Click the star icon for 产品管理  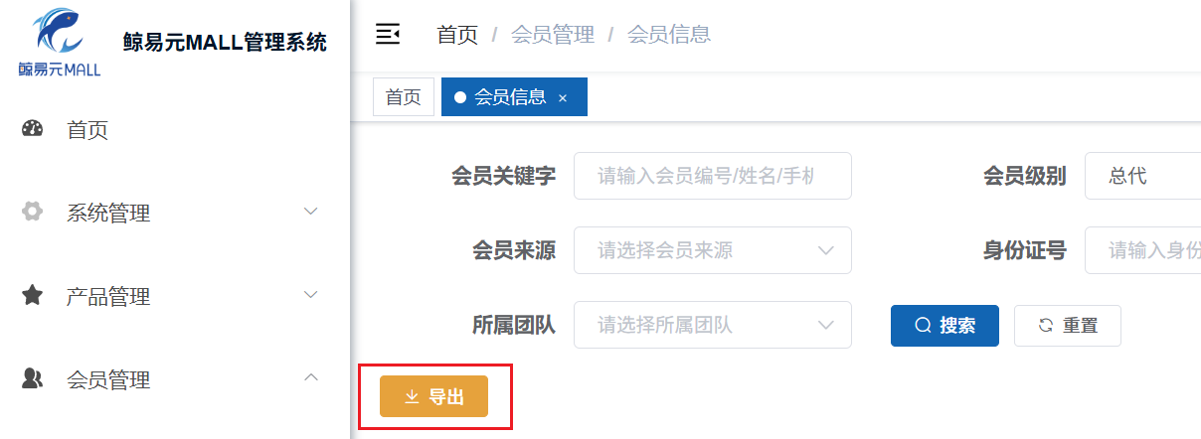pos(33,295)
